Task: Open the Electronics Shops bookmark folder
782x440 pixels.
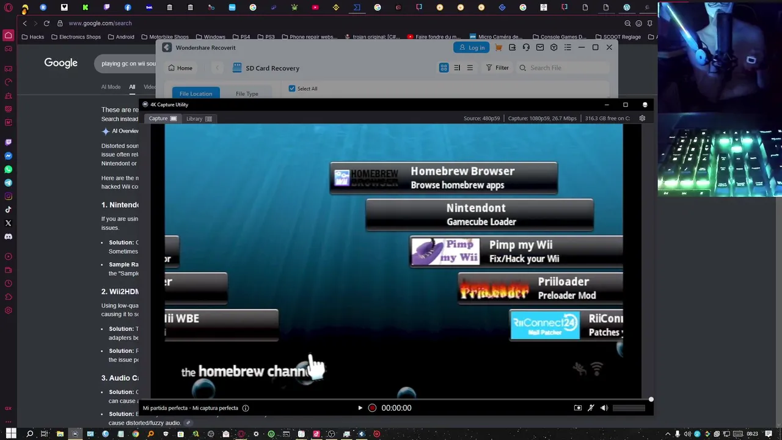Action: click(x=76, y=37)
